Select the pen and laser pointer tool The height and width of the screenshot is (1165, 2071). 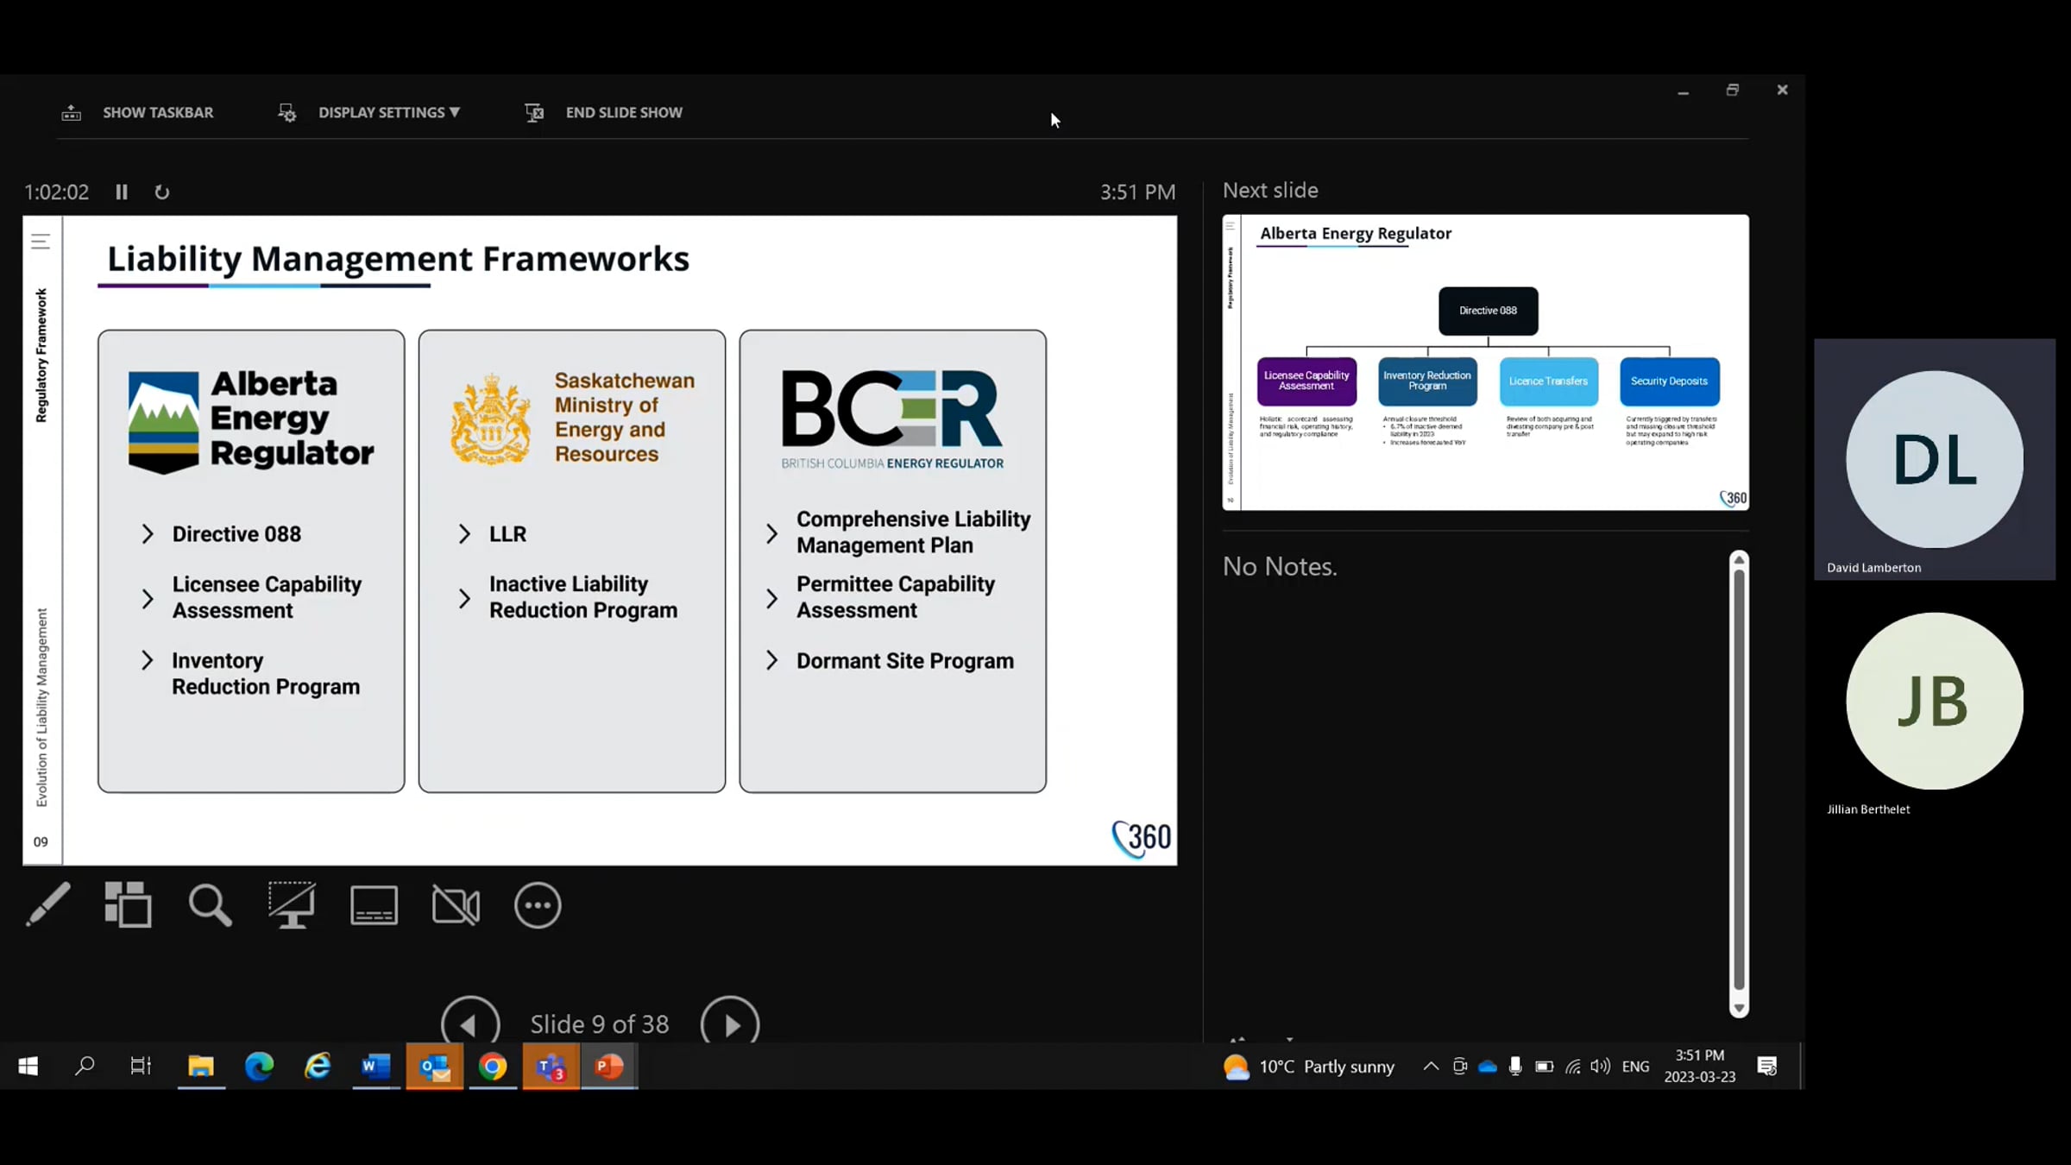pyautogui.click(x=48, y=904)
